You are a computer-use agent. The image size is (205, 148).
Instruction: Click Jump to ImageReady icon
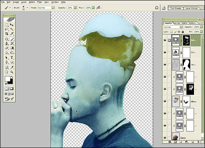click(9, 99)
